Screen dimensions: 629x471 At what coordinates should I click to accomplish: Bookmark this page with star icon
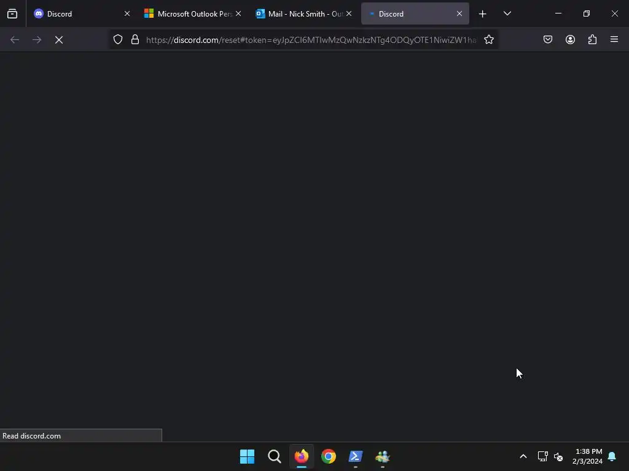click(x=488, y=40)
